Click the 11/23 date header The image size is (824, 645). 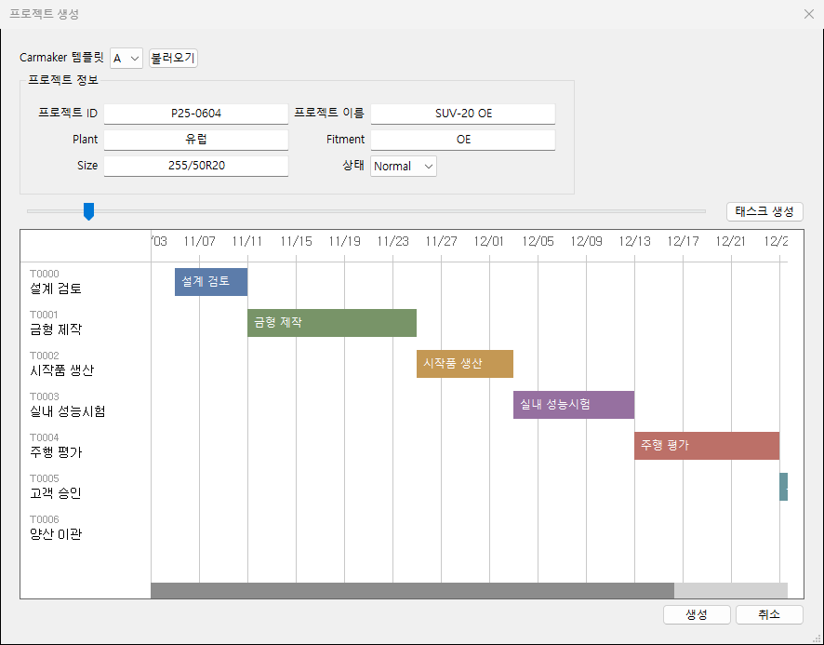click(392, 241)
